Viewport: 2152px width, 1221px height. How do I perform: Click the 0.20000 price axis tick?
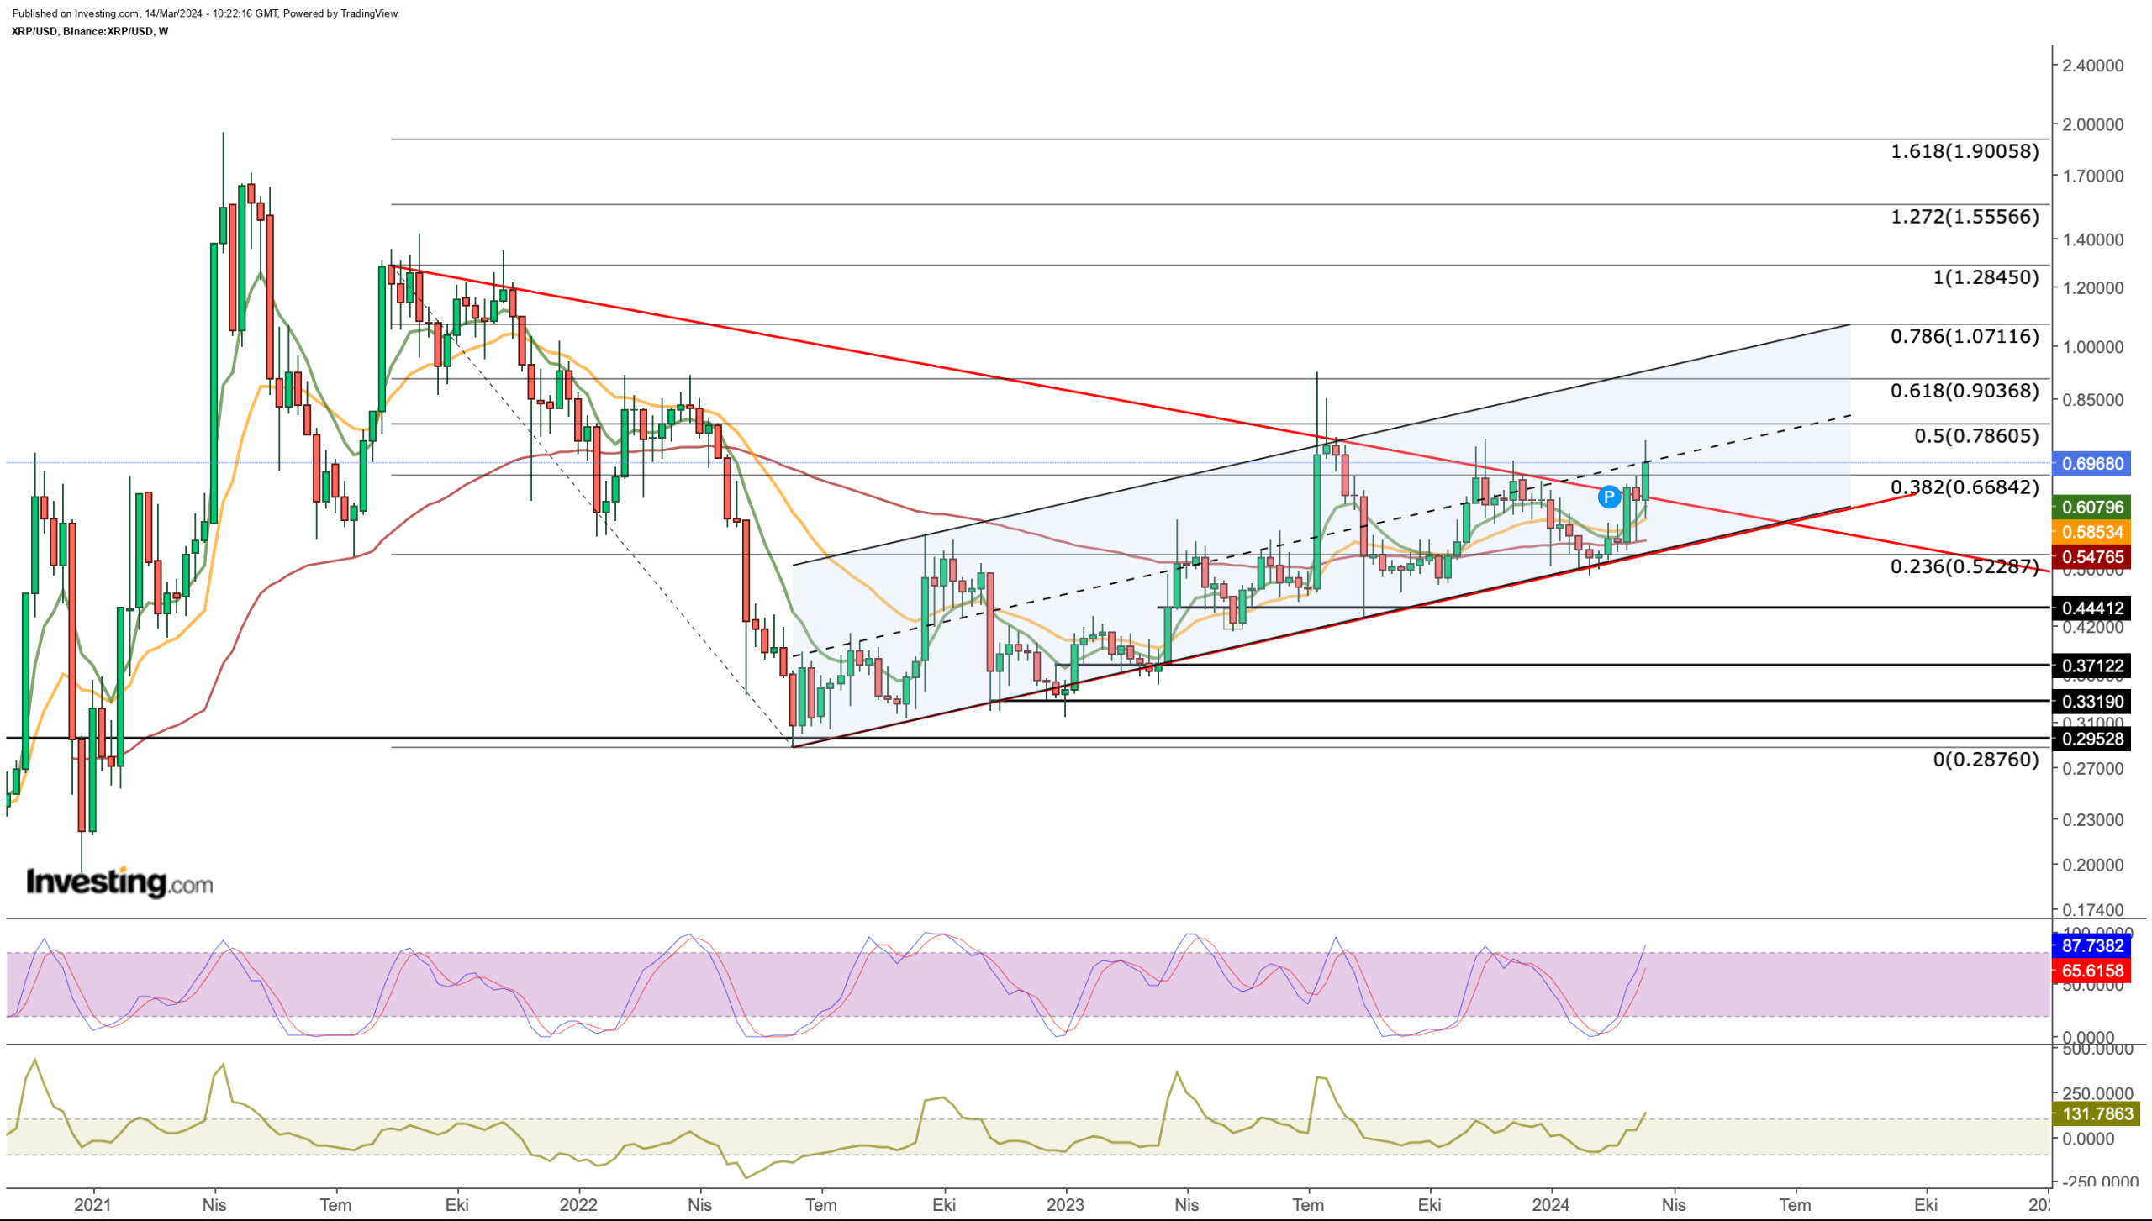(x=2092, y=865)
